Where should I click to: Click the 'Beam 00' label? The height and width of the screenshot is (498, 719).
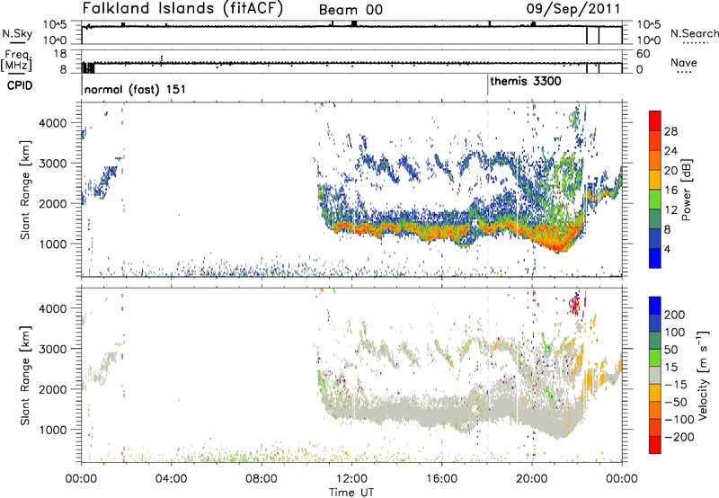(351, 10)
